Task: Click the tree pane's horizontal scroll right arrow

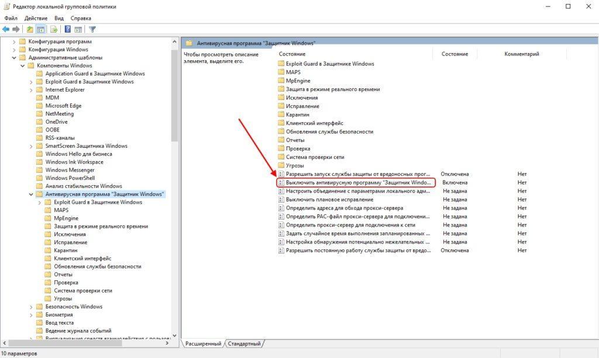Action: click(x=167, y=343)
